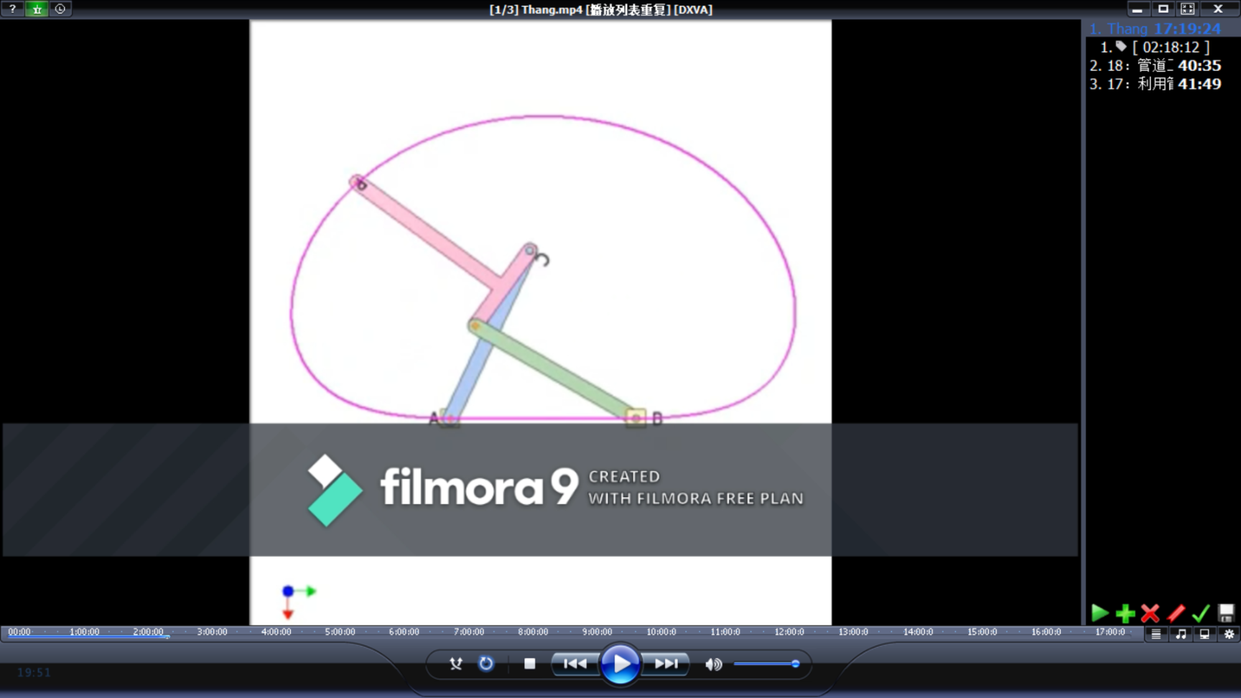Select playlist item 2 lasting 40:35
Viewport: 1241px width, 698px height.
(x=1155, y=65)
